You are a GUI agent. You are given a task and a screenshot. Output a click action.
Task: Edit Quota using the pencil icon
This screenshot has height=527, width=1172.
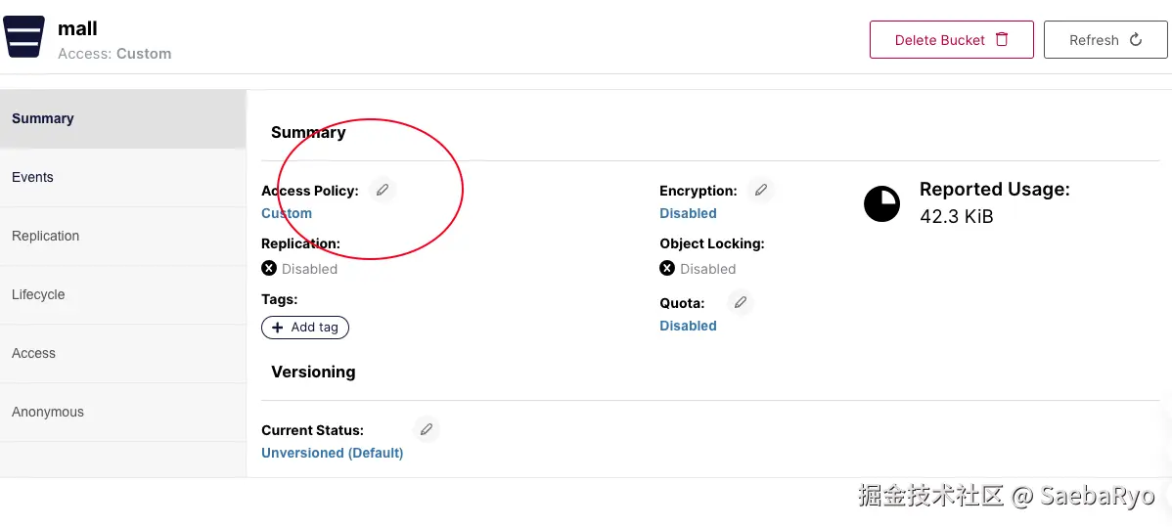point(741,302)
